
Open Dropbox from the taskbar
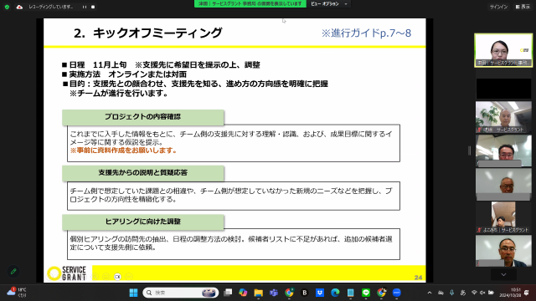(320, 293)
